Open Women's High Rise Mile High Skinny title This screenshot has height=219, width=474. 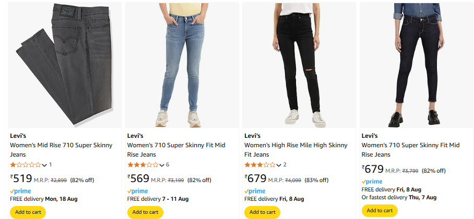(295, 149)
